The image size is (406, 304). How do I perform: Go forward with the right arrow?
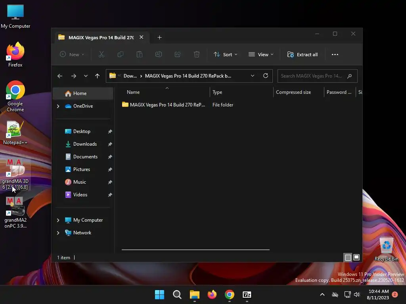(74, 76)
